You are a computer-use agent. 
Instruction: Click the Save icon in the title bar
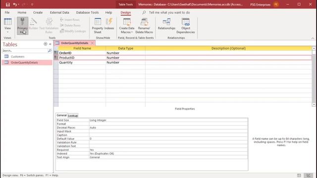pyautogui.click(x=8, y=4)
